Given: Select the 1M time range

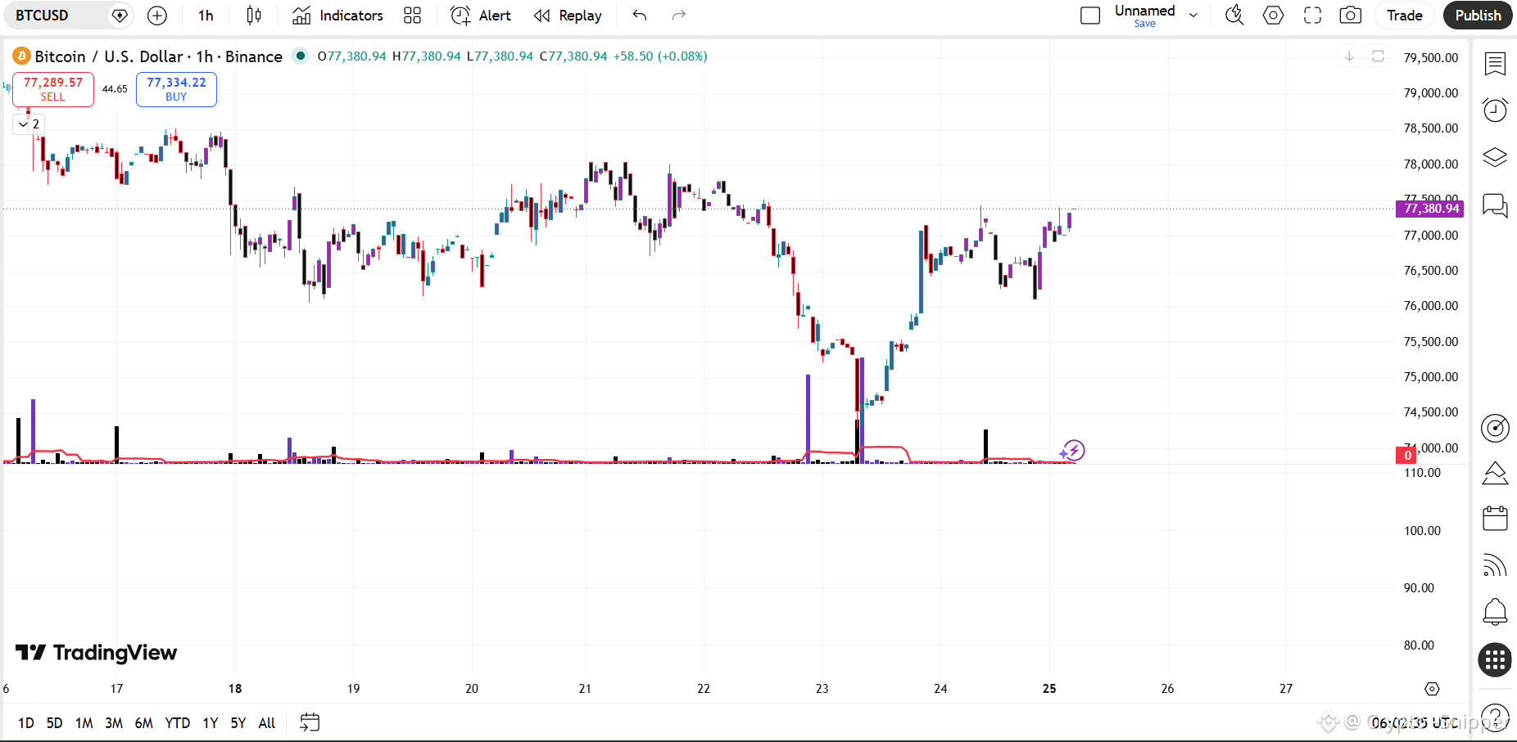Looking at the screenshot, I should [84, 723].
